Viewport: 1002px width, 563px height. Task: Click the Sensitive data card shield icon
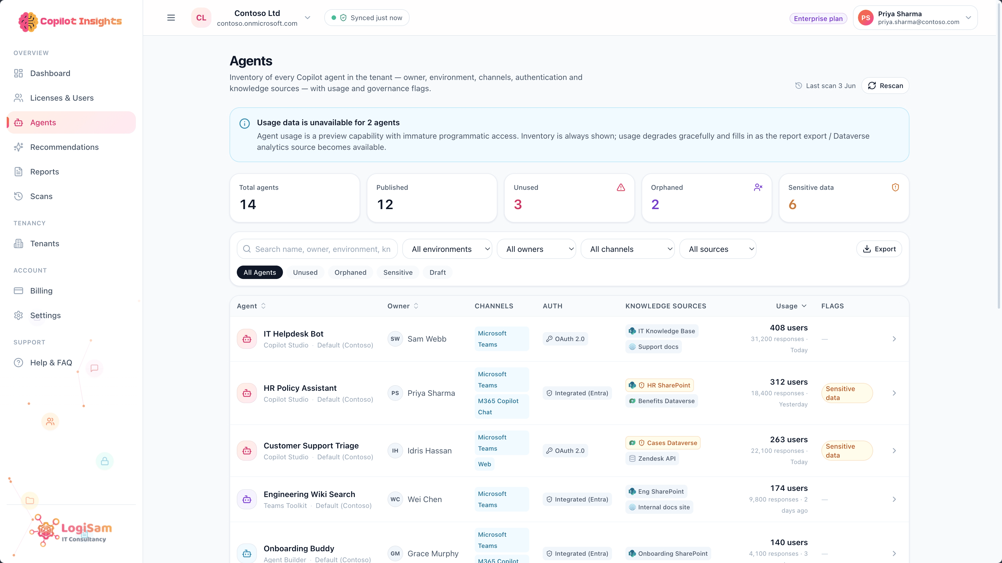point(895,187)
